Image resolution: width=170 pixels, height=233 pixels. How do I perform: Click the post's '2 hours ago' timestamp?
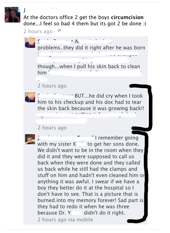38,31
